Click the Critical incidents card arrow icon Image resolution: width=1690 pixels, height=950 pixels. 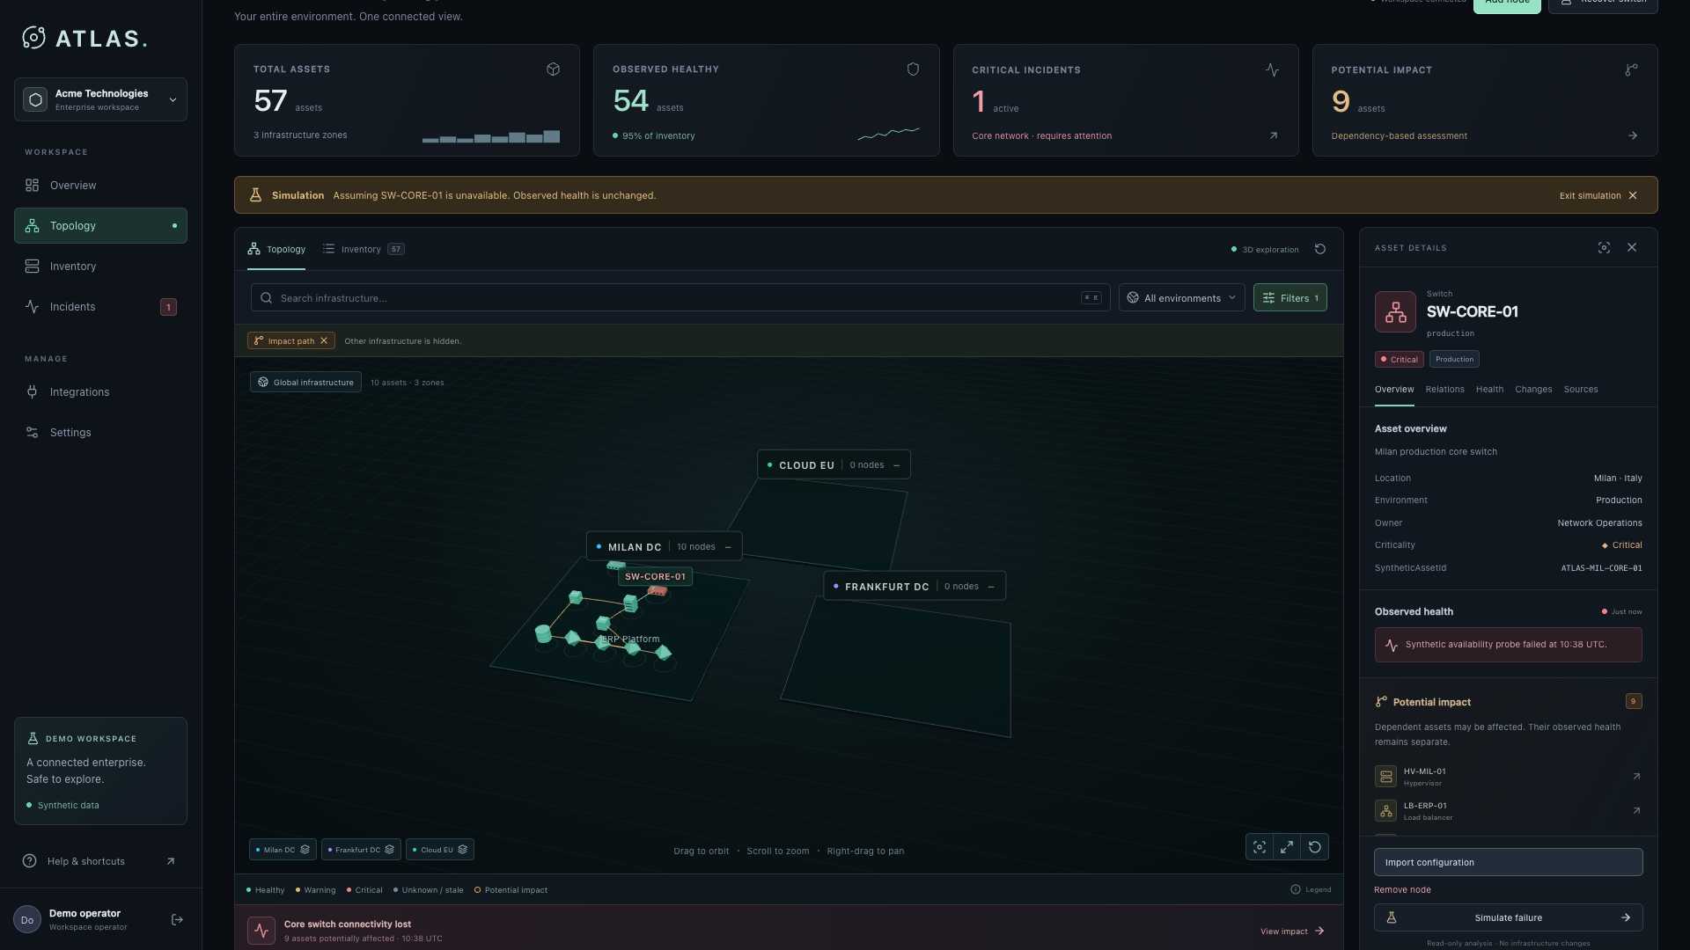(1273, 136)
